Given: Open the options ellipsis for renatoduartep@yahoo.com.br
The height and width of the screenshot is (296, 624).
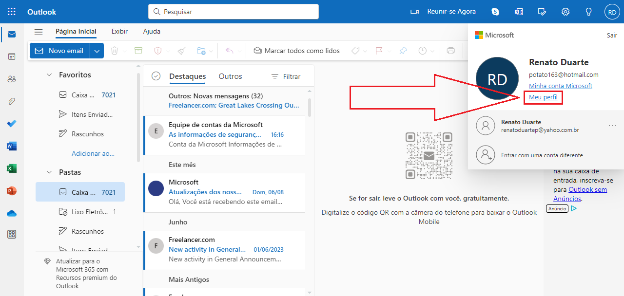Looking at the screenshot, I should (x=612, y=126).
